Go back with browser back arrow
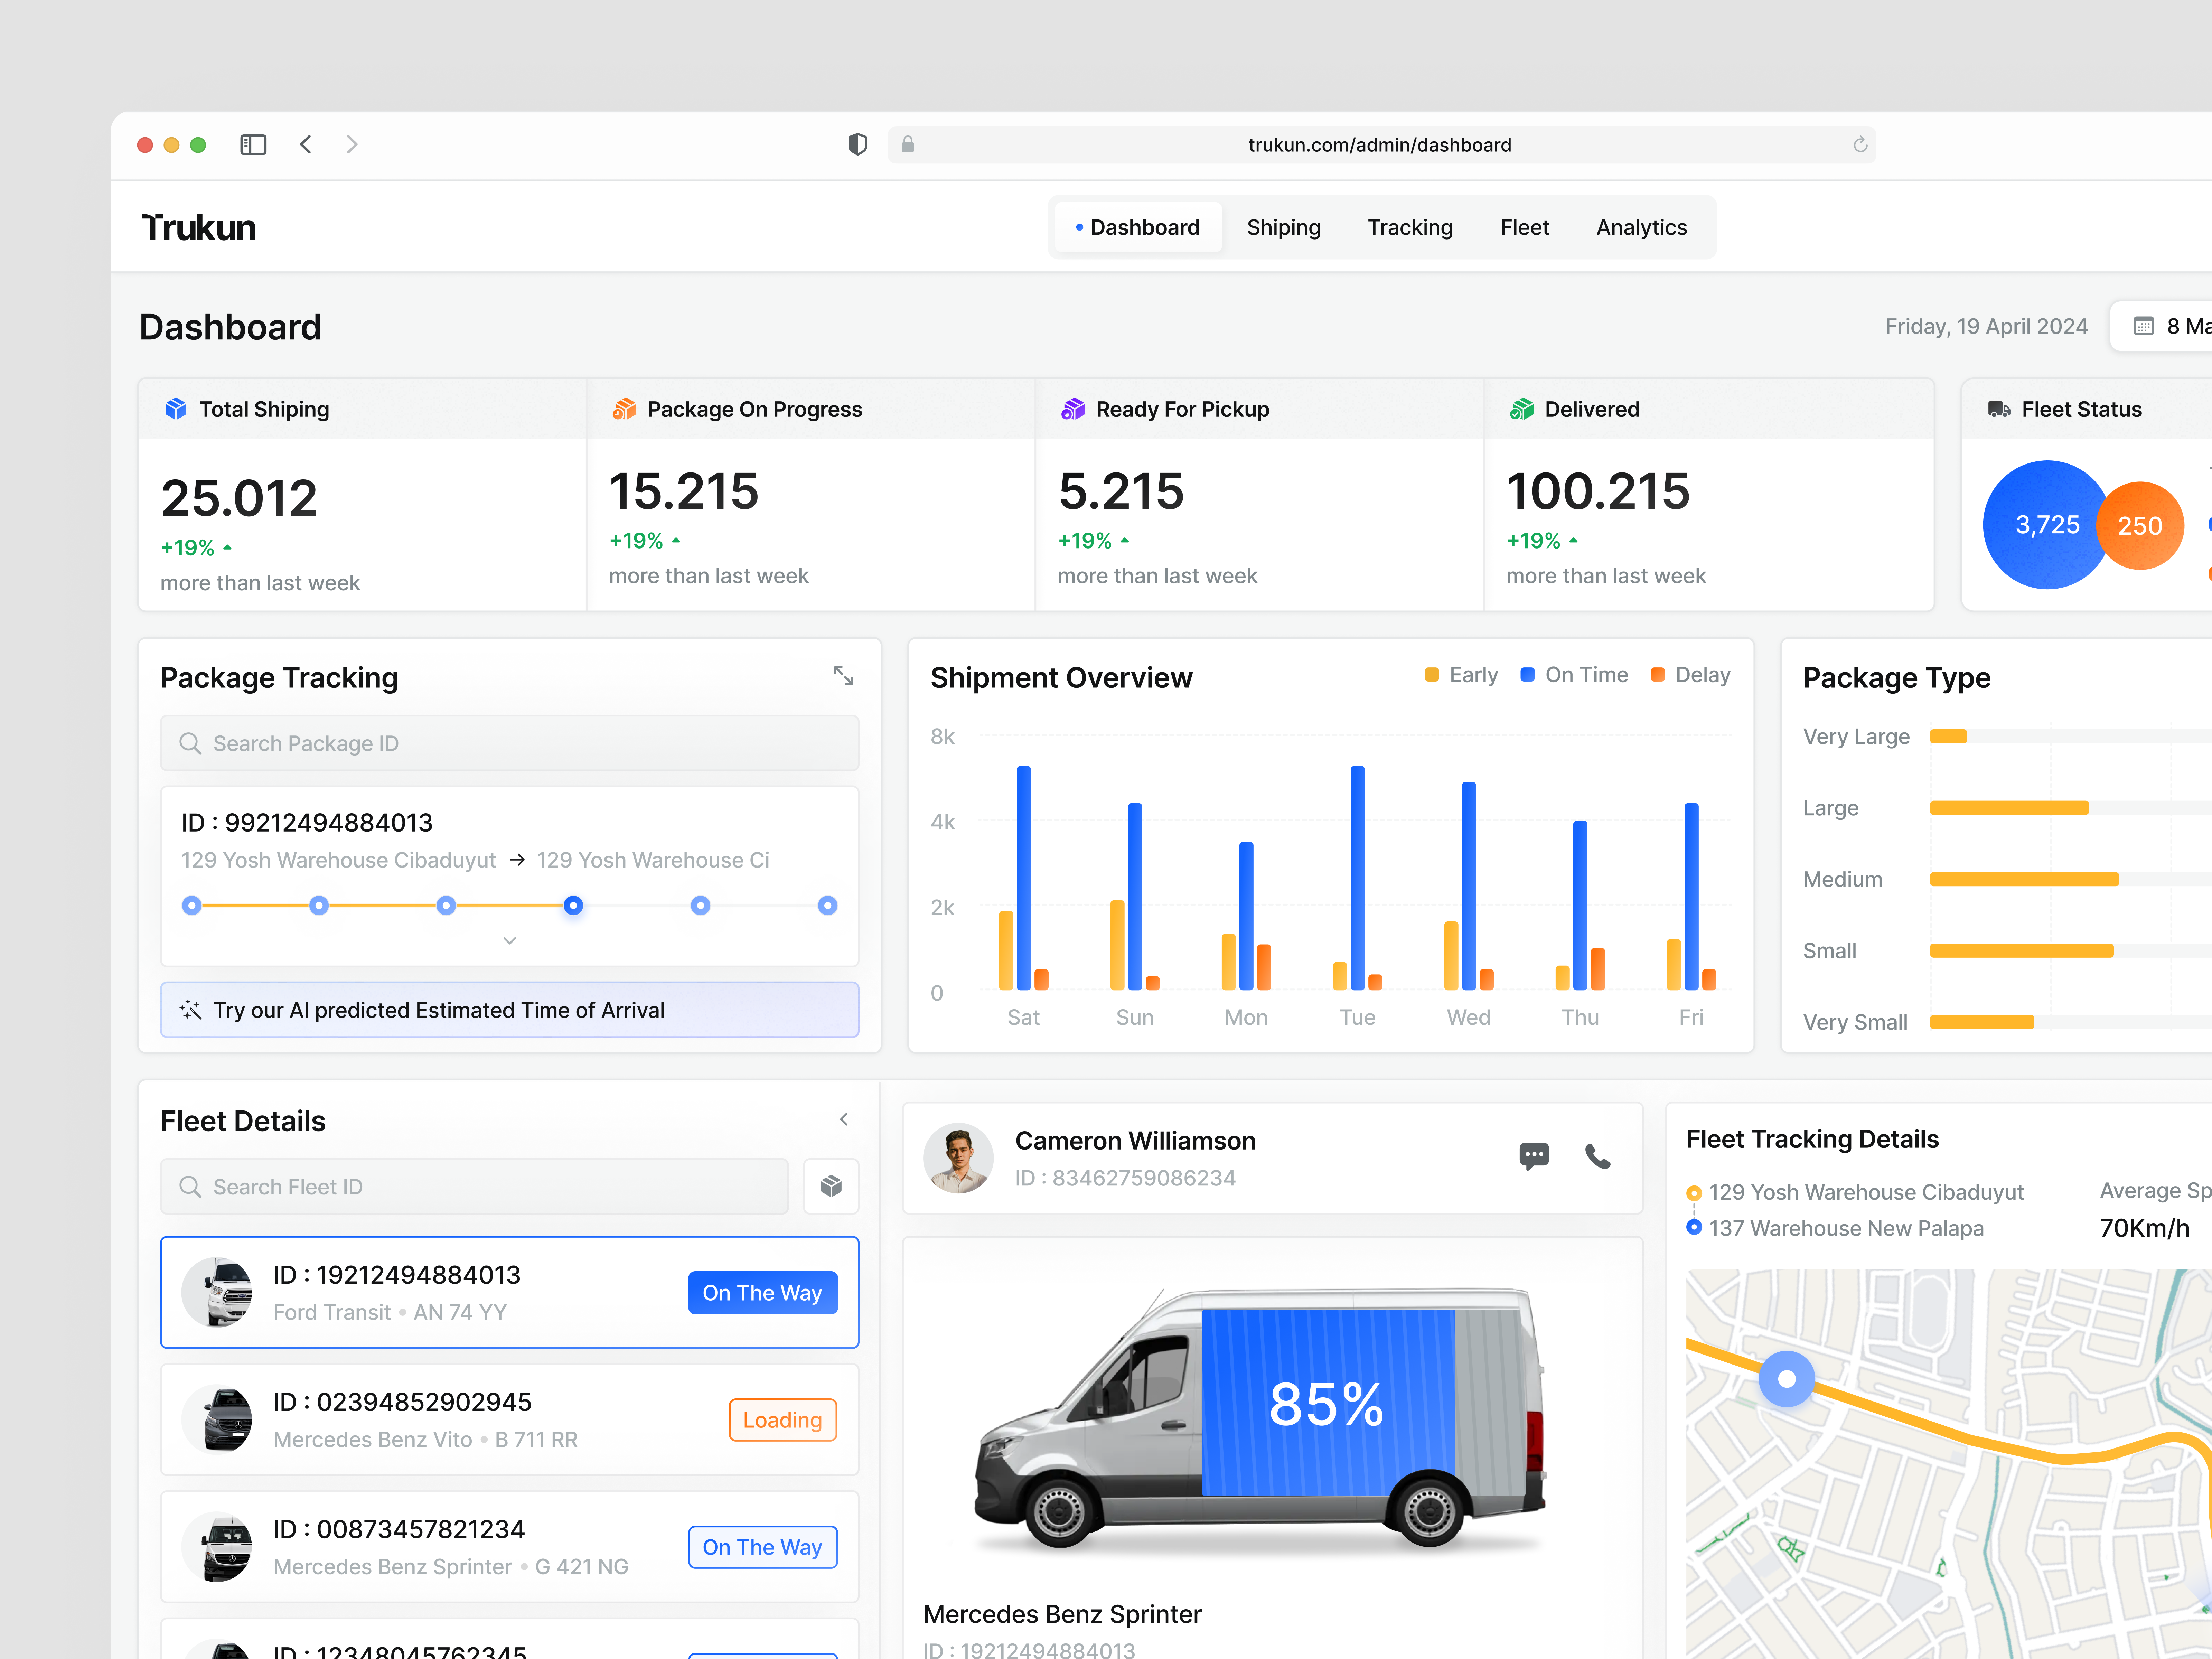Viewport: 2212px width, 1659px height. [306, 145]
